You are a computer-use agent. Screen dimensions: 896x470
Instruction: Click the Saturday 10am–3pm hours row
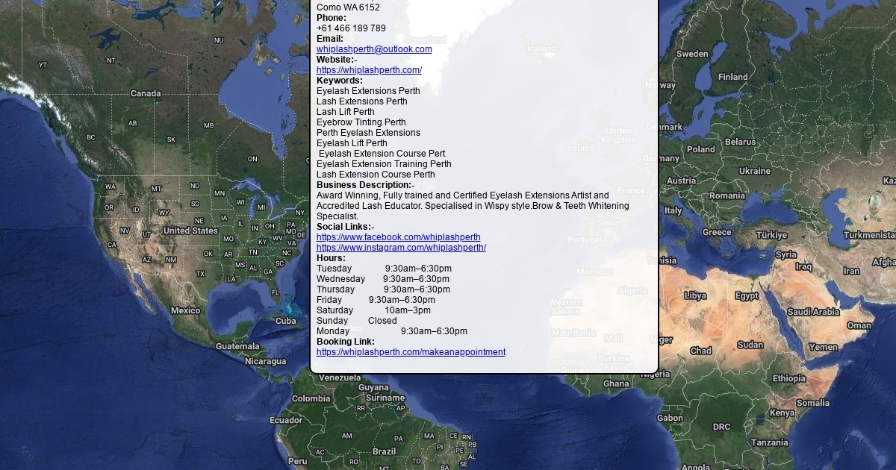coord(373,310)
